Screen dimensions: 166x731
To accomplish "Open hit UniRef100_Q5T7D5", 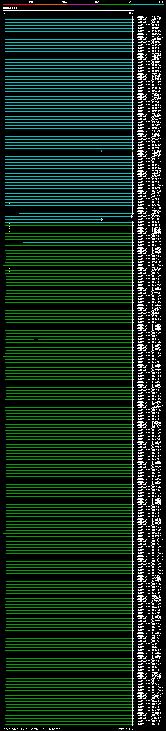I will coord(149,590).
